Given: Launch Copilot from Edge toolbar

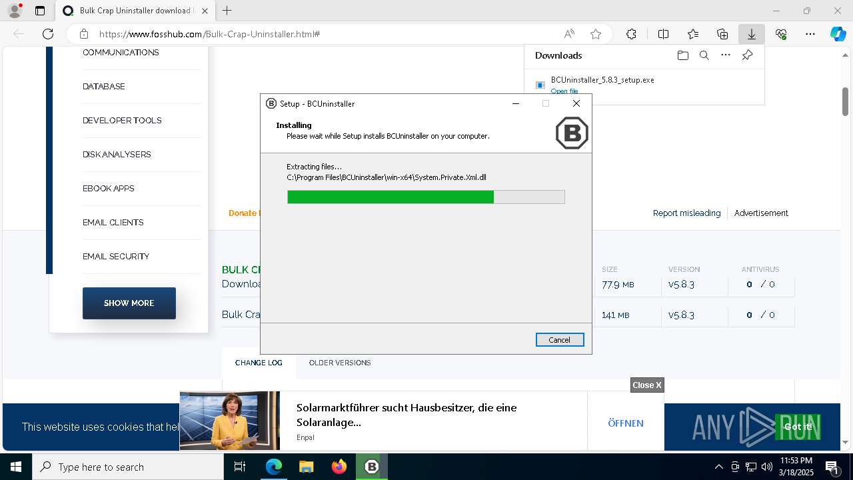Looking at the screenshot, I should tap(838, 34).
